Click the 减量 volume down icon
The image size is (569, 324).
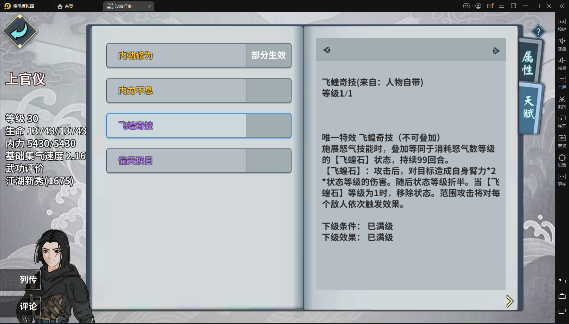(562, 63)
